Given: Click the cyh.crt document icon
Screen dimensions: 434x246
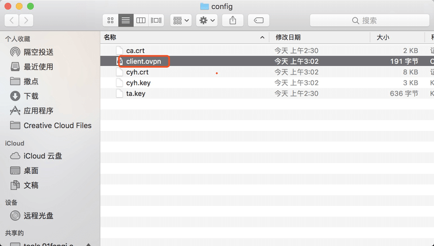Looking at the screenshot, I should [119, 72].
